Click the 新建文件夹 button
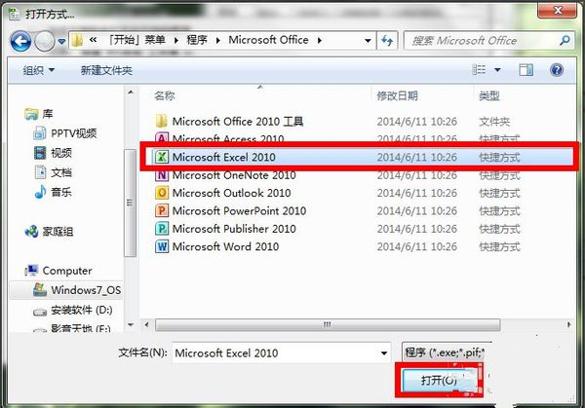Viewport: 585px width, 408px height. point(106,70)
